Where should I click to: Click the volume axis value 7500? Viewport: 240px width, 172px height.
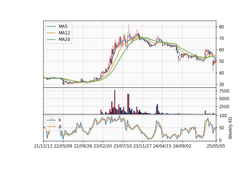(x=224, y=91)
